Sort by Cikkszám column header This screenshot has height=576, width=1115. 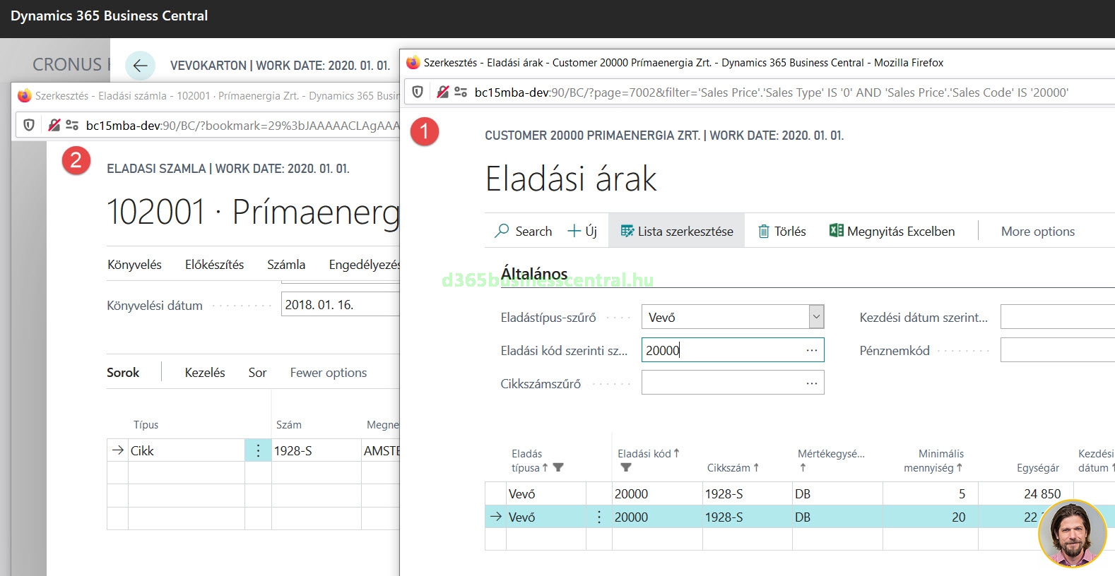click(x=728, y=467)
